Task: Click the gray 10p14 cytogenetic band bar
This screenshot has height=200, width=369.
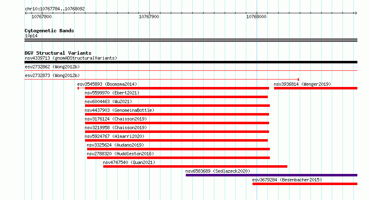Action: tap(191, 40)
